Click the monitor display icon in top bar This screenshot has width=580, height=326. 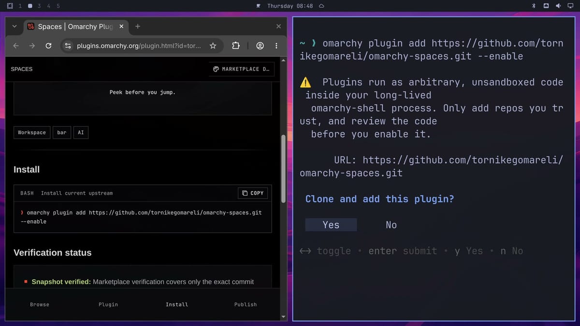[570, 6]
